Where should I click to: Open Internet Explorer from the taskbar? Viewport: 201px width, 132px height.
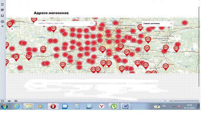click(x=16, y=106)
